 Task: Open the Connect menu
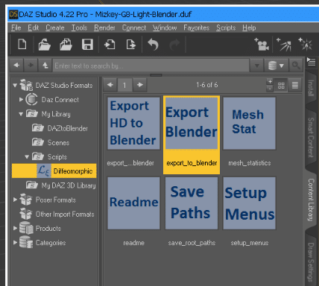point(134,28)
